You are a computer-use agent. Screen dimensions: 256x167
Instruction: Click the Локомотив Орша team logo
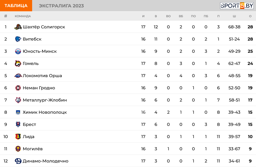[18, 76]
